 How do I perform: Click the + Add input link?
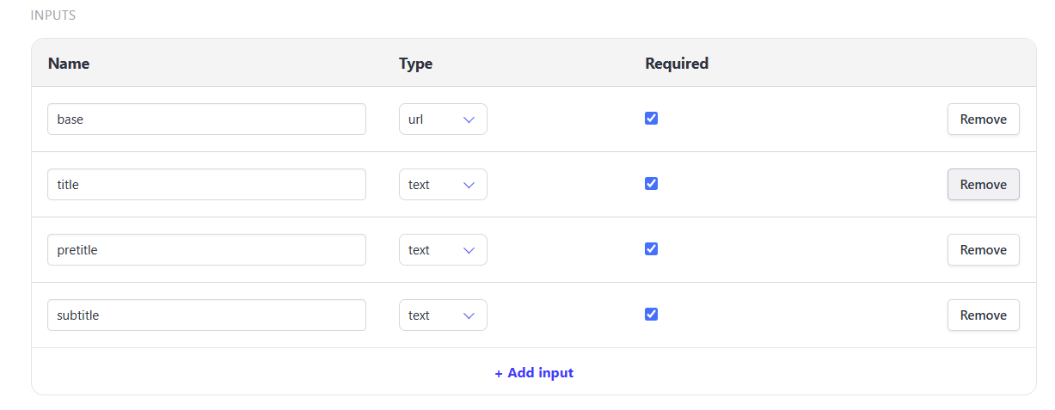coord(534,373)
